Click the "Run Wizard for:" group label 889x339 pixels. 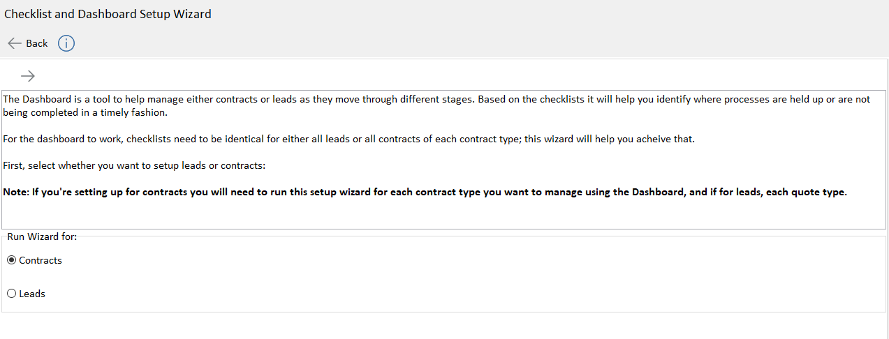[x=42, y=236]
